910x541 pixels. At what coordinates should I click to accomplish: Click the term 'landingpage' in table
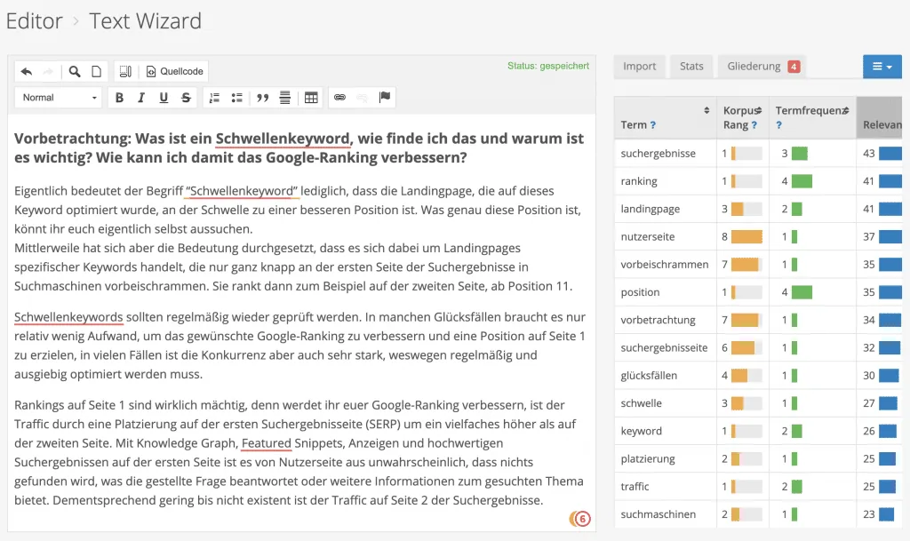tap(650, 209)
